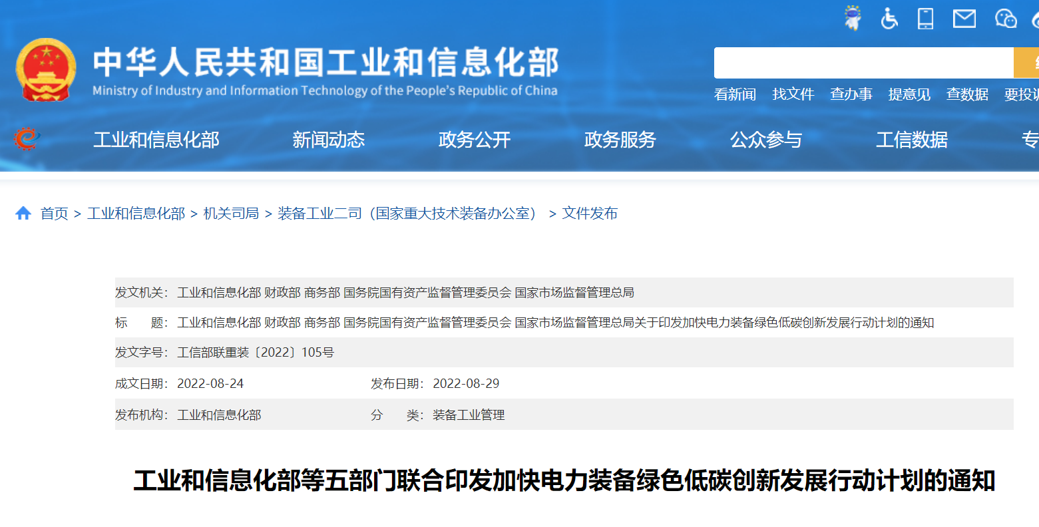Click the 发文机关 row text

click(405, 293)
